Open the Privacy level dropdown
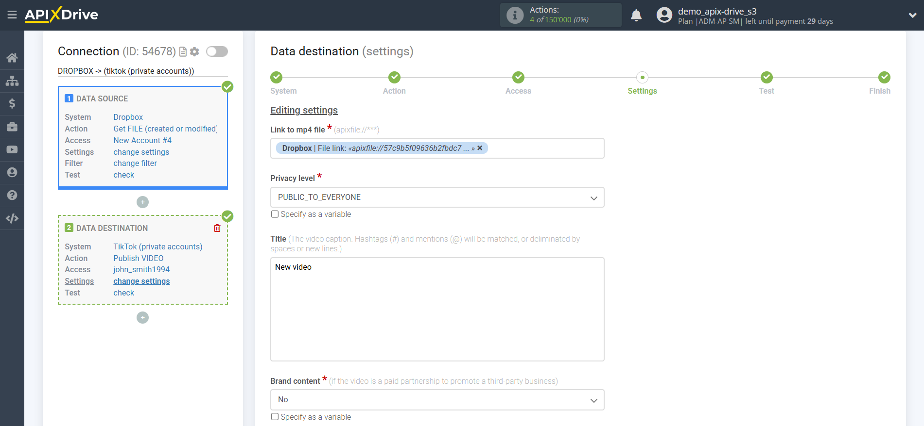The width and height of the screenshot is (924, 426). coord(437,197)
